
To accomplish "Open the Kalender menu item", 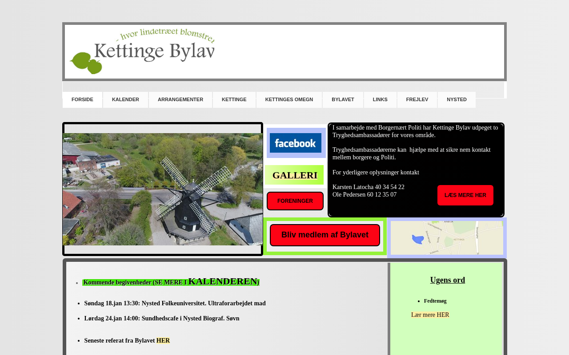I will click(x=125, y=100).
